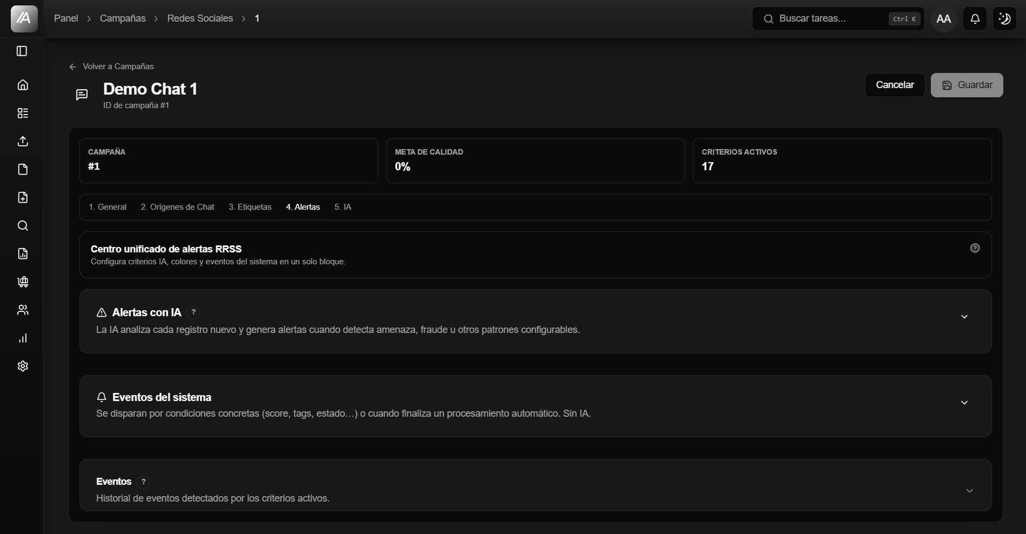Click the Centro unificado de alertas RRSS heading

point(166,249)
